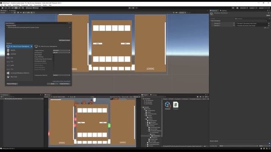Click the Element 0 object field in Inspector
Viewport: 271px width, 152px height.
253,24
